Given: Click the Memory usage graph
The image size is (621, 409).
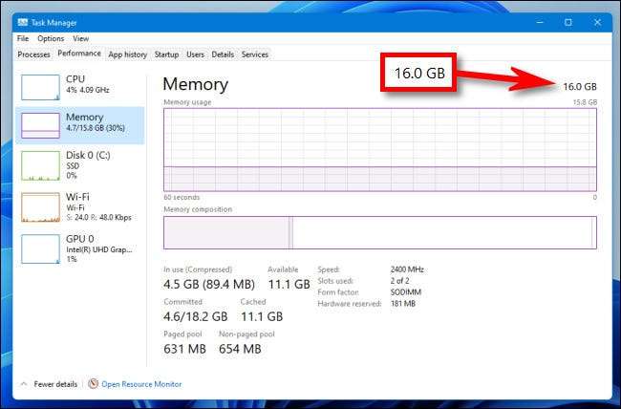Looking at the screenshot, I should click(380, 150).
